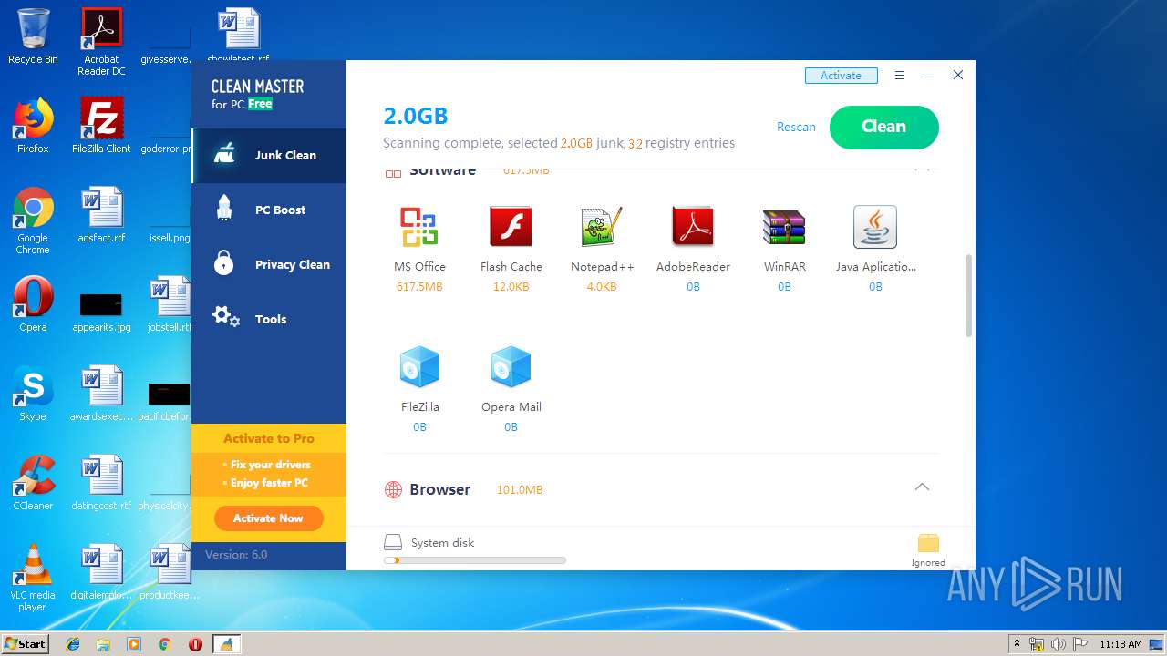The height and width of the screenshot is (656, 1167).
Task: Switch to PC Boost tab
Action: [269, 210]
